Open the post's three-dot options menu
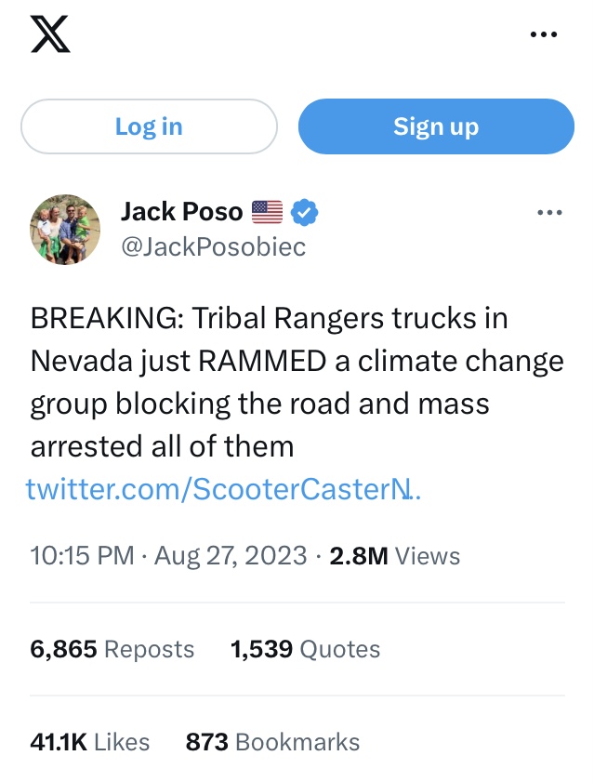Image resolution: width=594 pixels, height=782 pixels. tap(549, 213)
